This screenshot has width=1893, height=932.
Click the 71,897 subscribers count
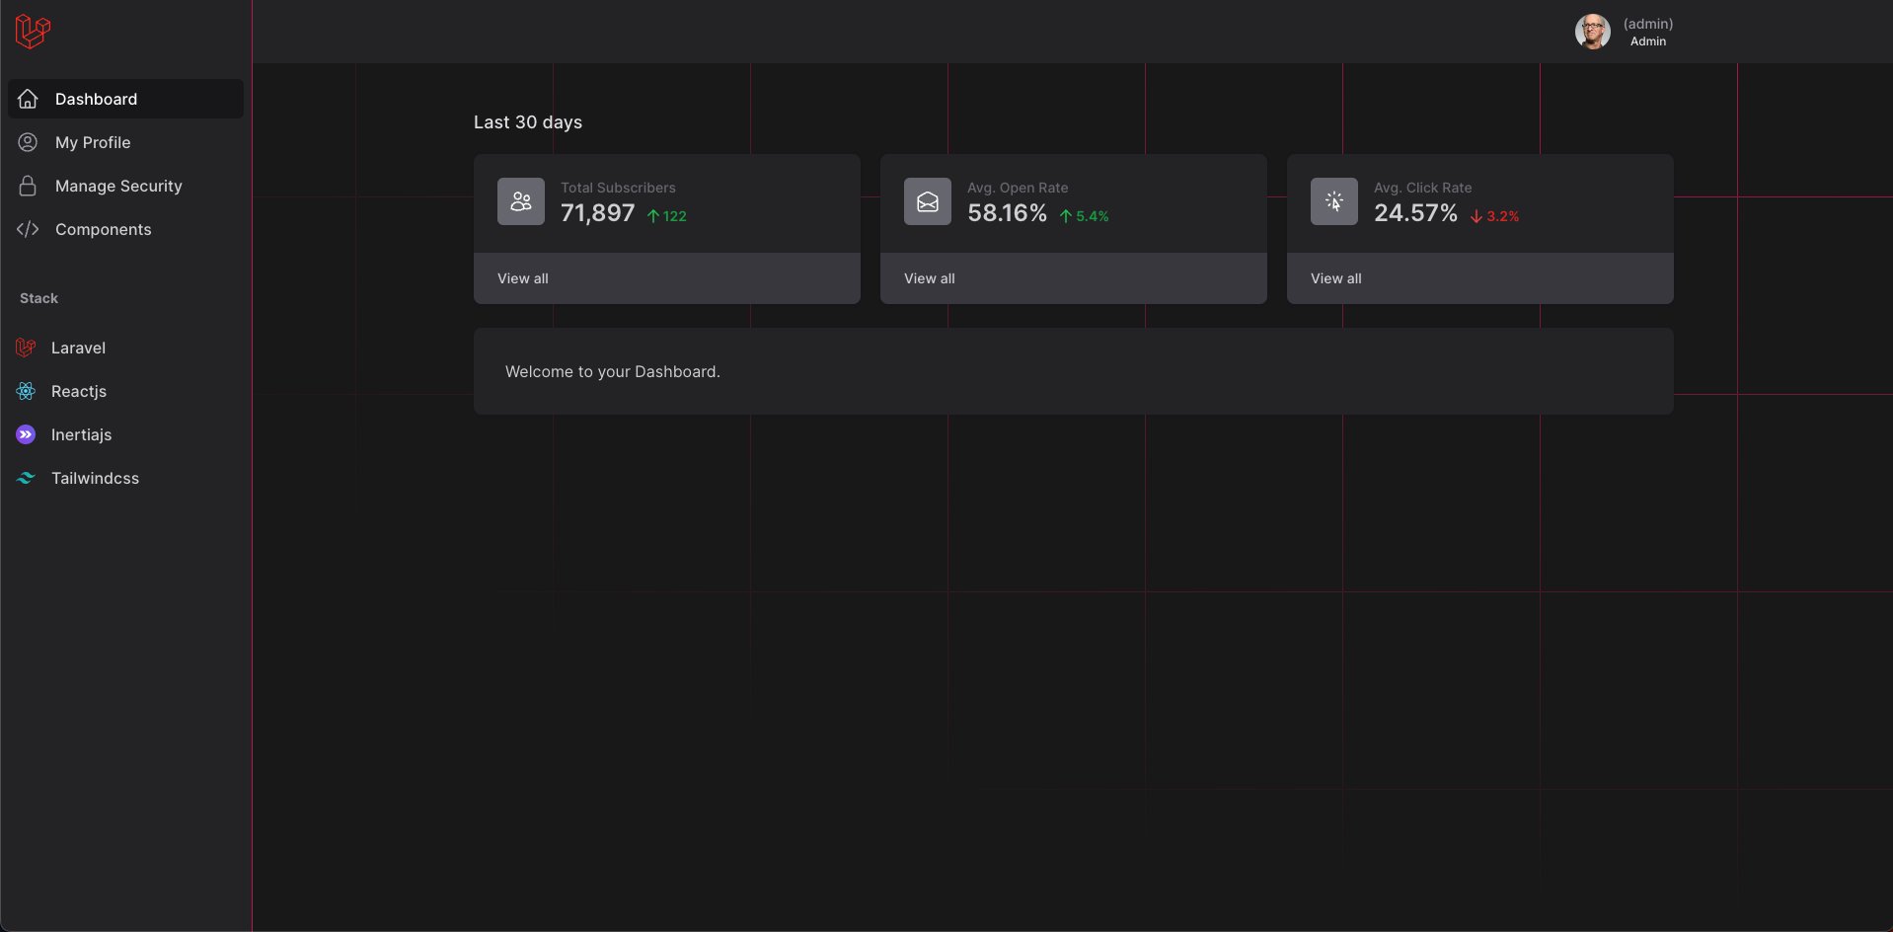point(598,213)
